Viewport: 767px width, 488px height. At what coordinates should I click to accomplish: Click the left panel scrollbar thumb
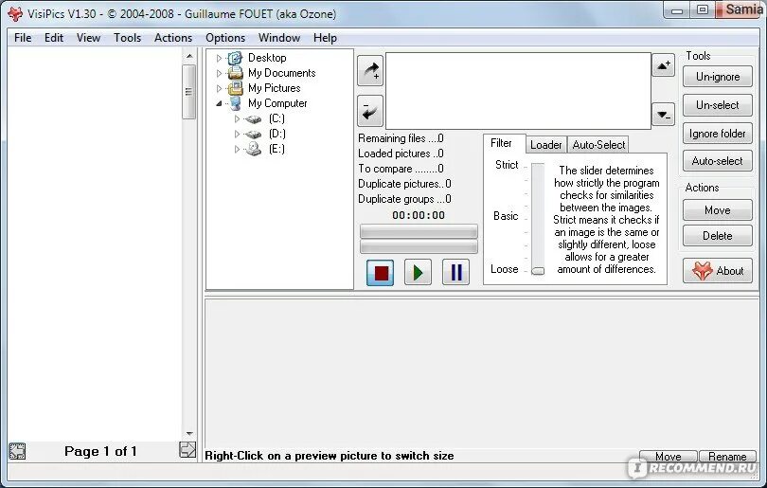point(189,92)
